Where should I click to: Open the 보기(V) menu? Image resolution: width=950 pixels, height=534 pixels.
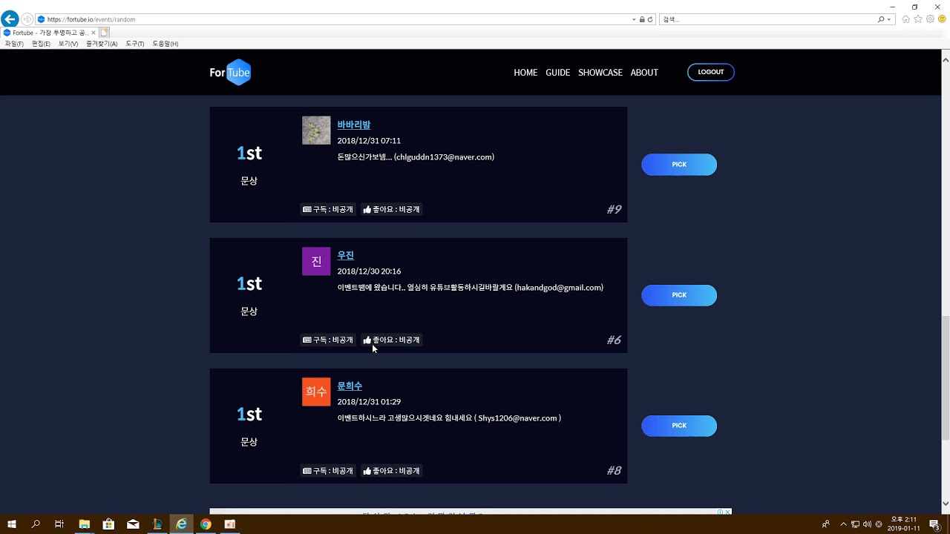[x=68, y=44]
